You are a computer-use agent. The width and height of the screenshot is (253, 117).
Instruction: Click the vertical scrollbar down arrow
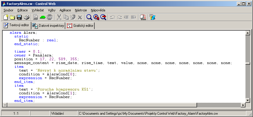point(247,100)
